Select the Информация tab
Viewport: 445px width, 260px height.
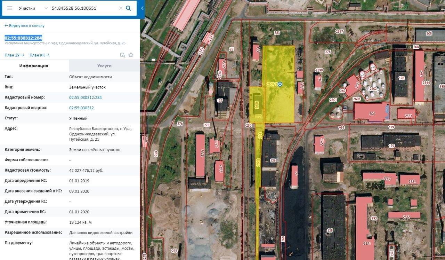click(34, 66)
